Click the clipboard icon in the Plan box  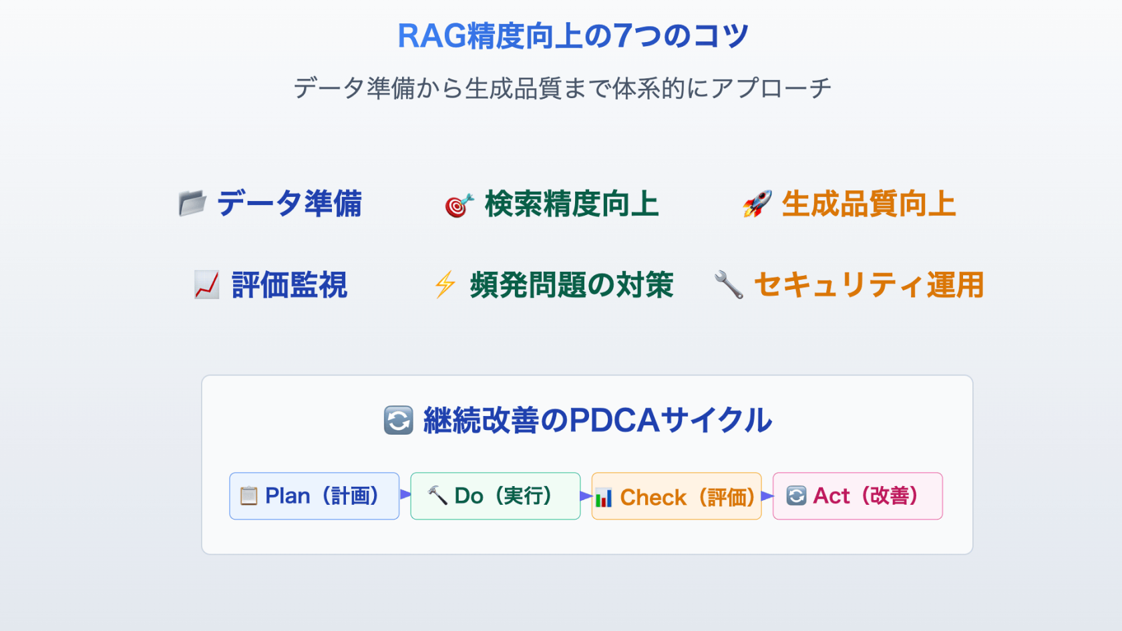(x=248, y=496)
